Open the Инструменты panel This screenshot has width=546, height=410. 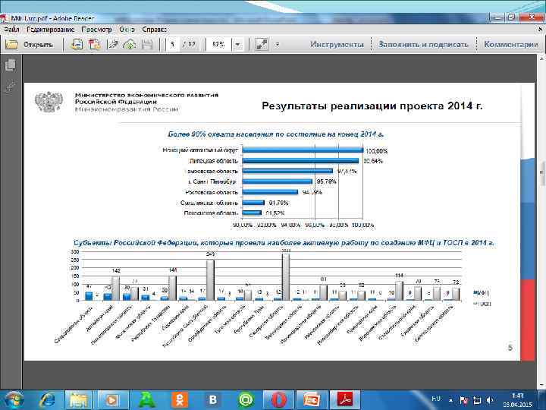coord(337,44)
